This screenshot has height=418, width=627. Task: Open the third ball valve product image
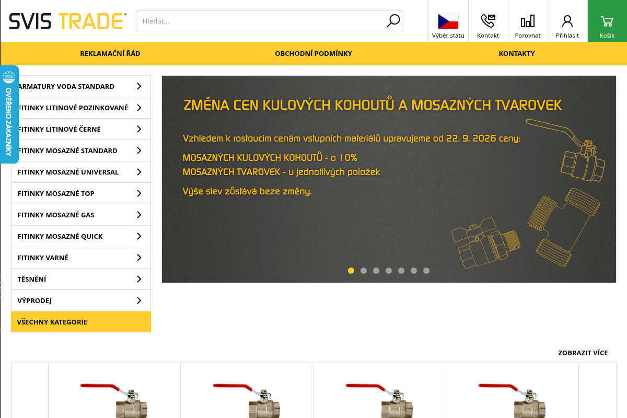(379, 400)
